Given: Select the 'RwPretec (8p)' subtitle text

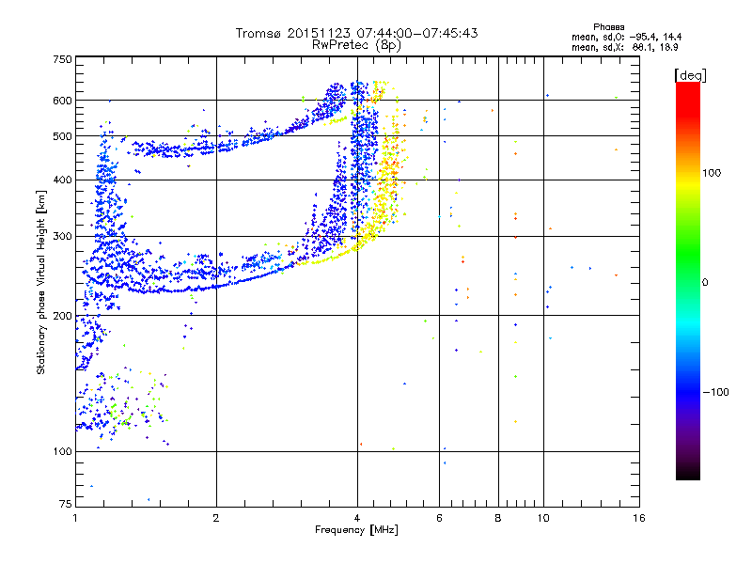Looking at the screenshot, I should tap(356, 45).
